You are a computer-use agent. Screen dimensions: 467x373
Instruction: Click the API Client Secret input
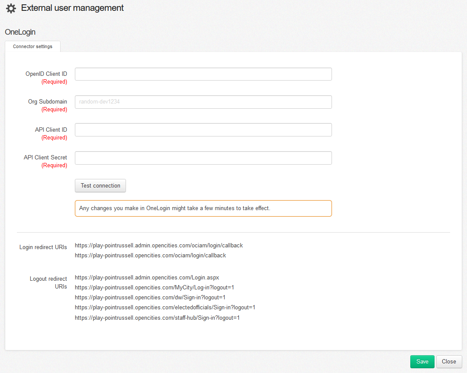coord(203,158)
